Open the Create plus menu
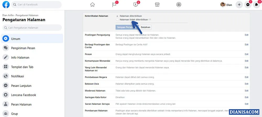 [239, 5]
